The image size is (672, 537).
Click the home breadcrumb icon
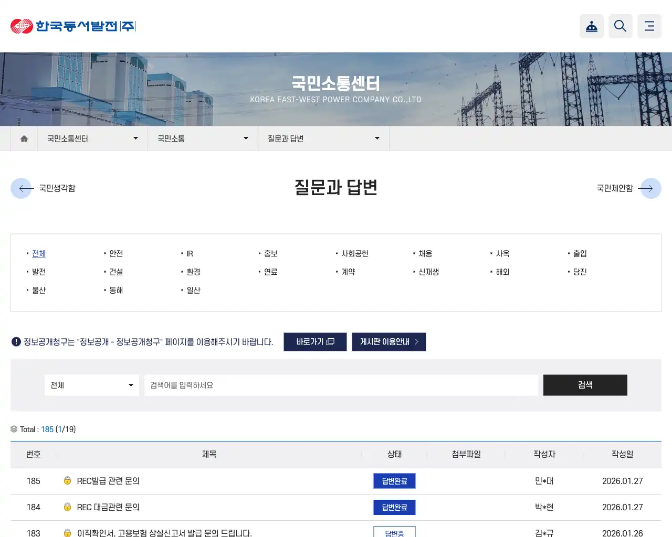tap(24, 138)
